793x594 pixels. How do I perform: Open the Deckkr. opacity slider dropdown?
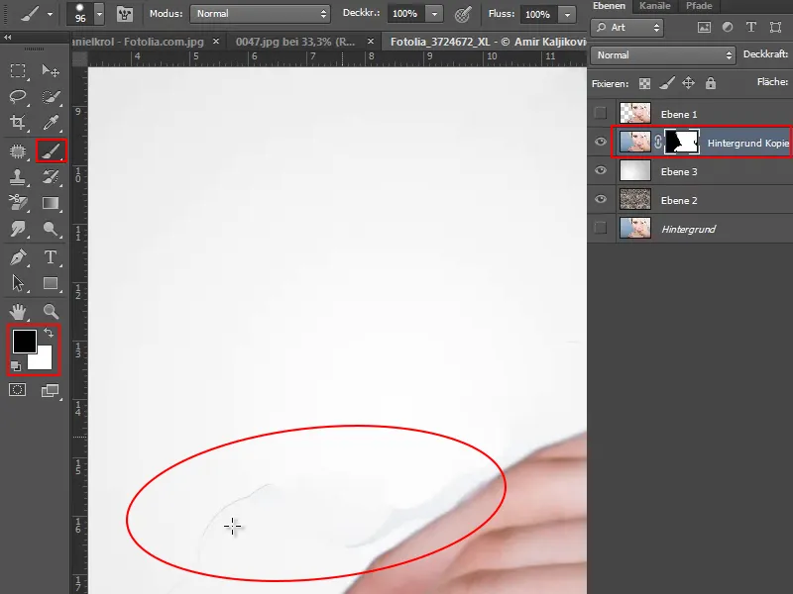(434, 14)
